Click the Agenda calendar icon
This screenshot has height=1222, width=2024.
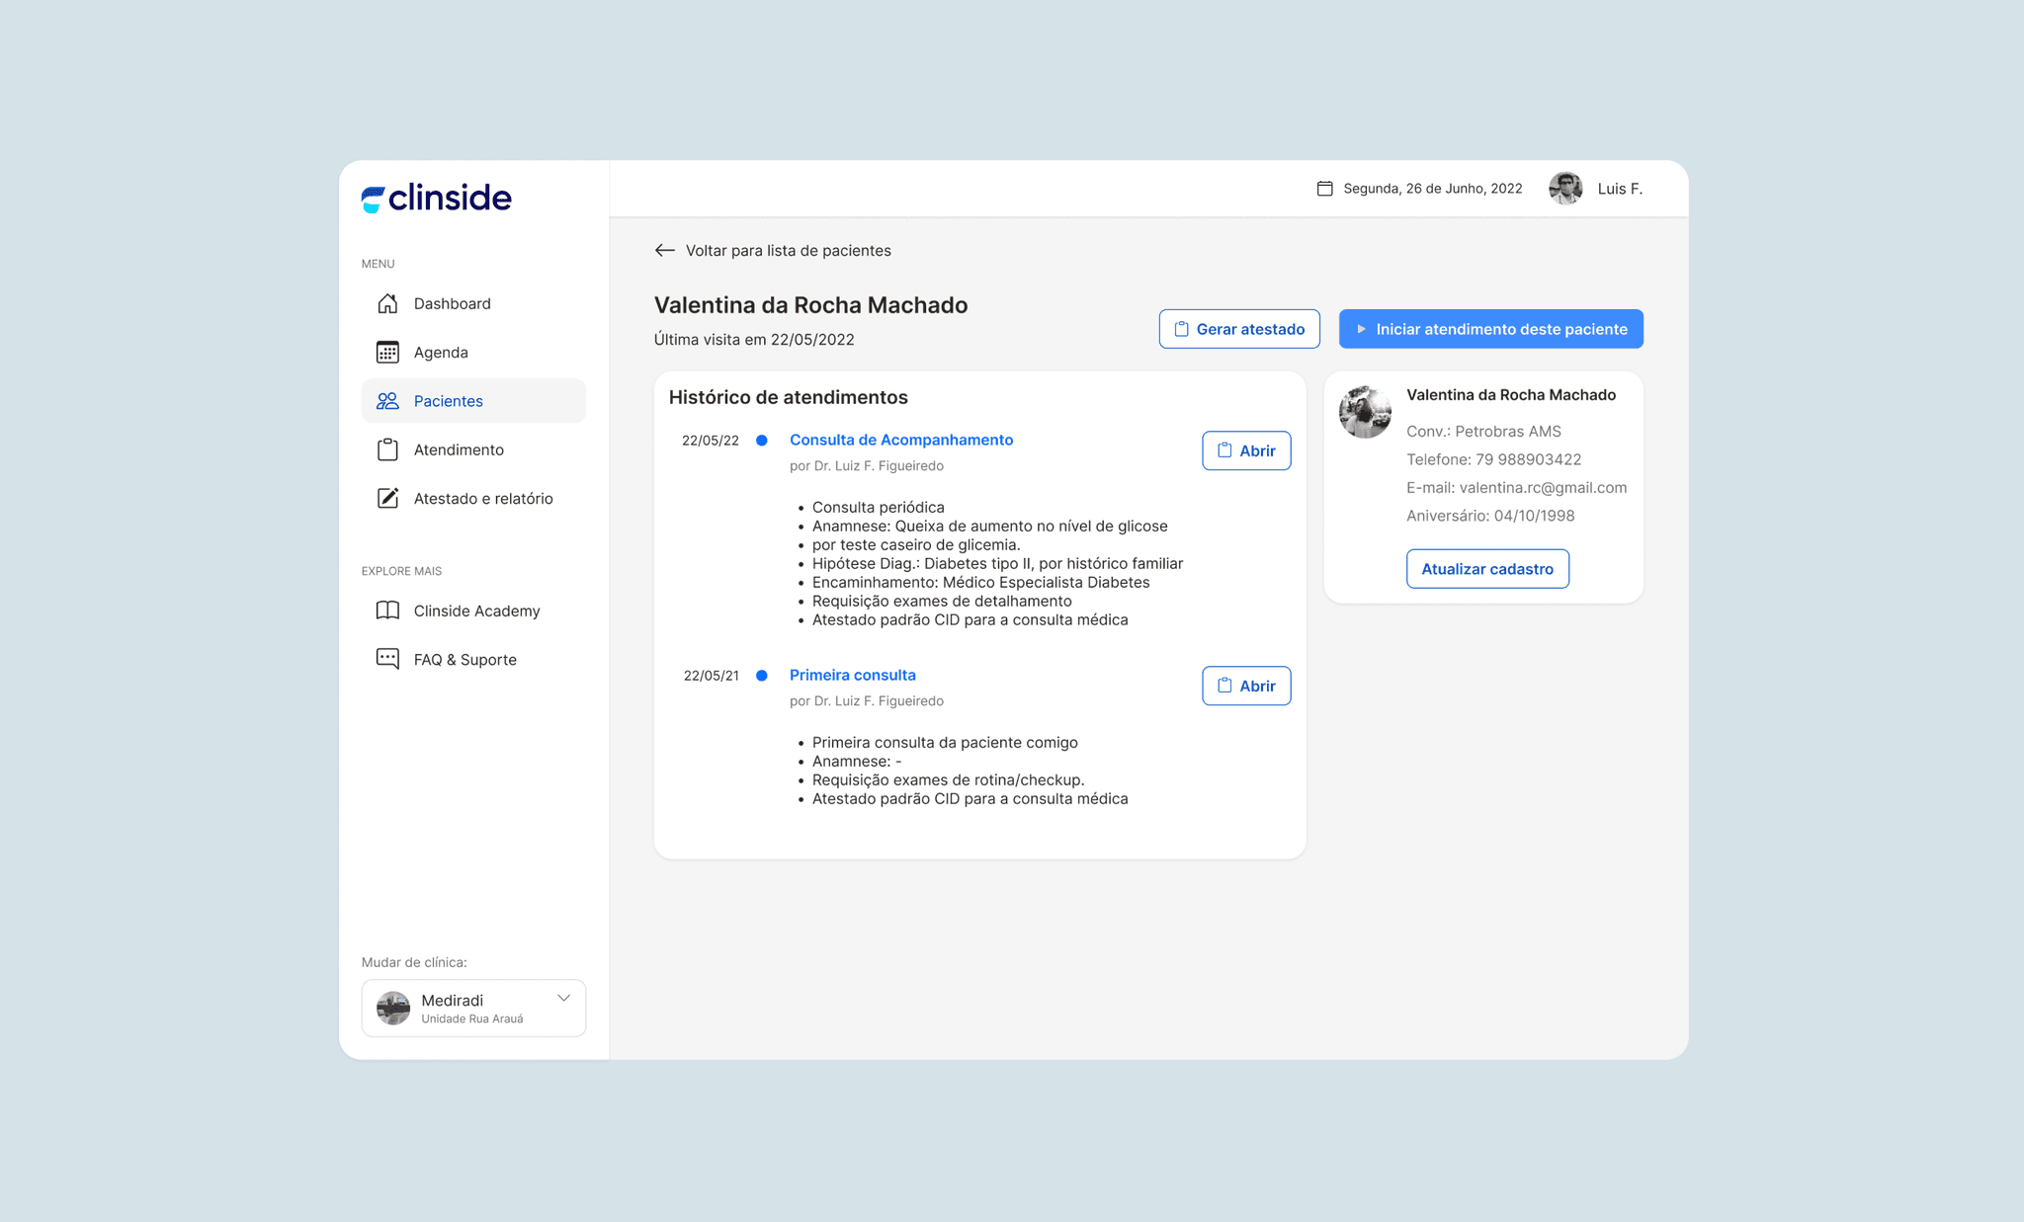[x=387, y=352]
